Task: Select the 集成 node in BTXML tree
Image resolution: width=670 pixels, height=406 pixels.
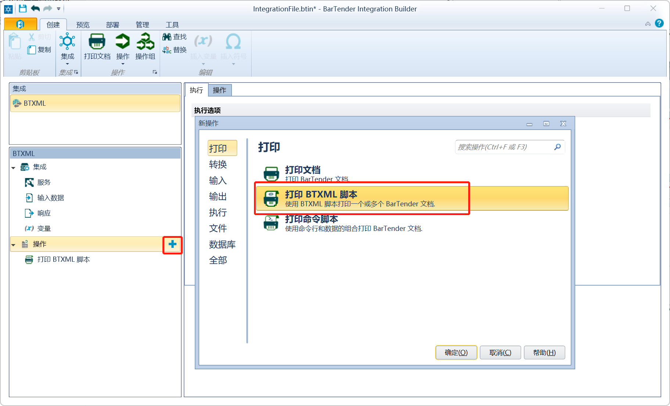Action: pyautogui.click(x=40, y=167)
